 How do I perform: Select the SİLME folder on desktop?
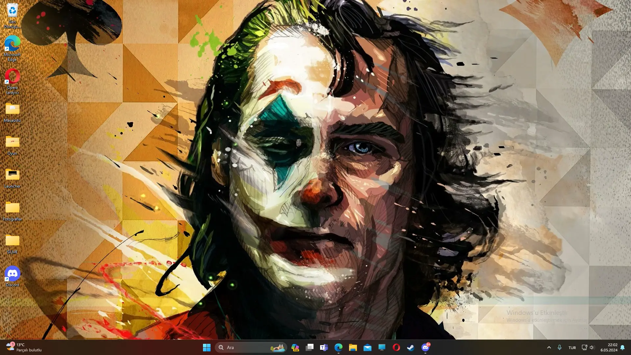click(12, 244)
